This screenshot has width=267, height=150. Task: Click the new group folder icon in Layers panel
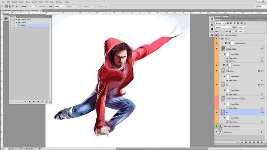pos(254,142)
